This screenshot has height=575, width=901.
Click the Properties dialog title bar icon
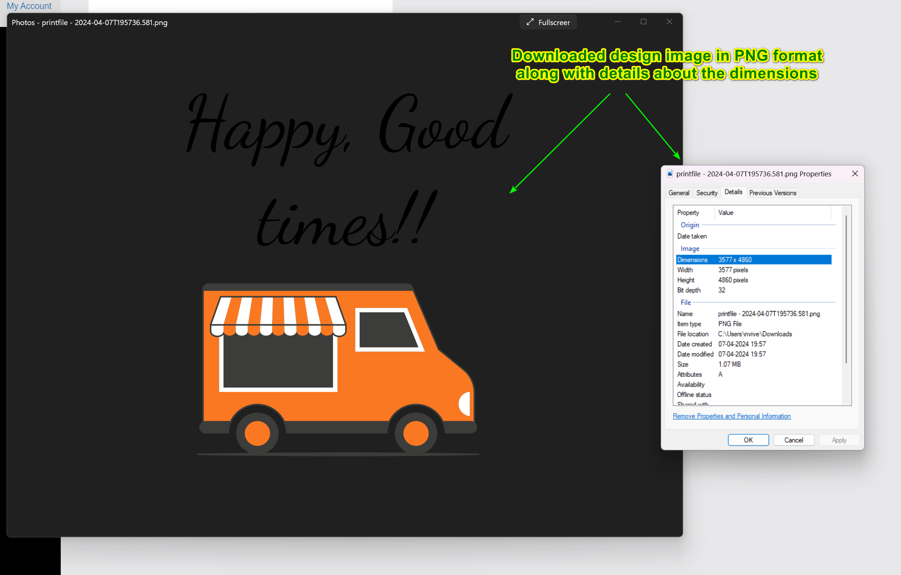point(670,173)
